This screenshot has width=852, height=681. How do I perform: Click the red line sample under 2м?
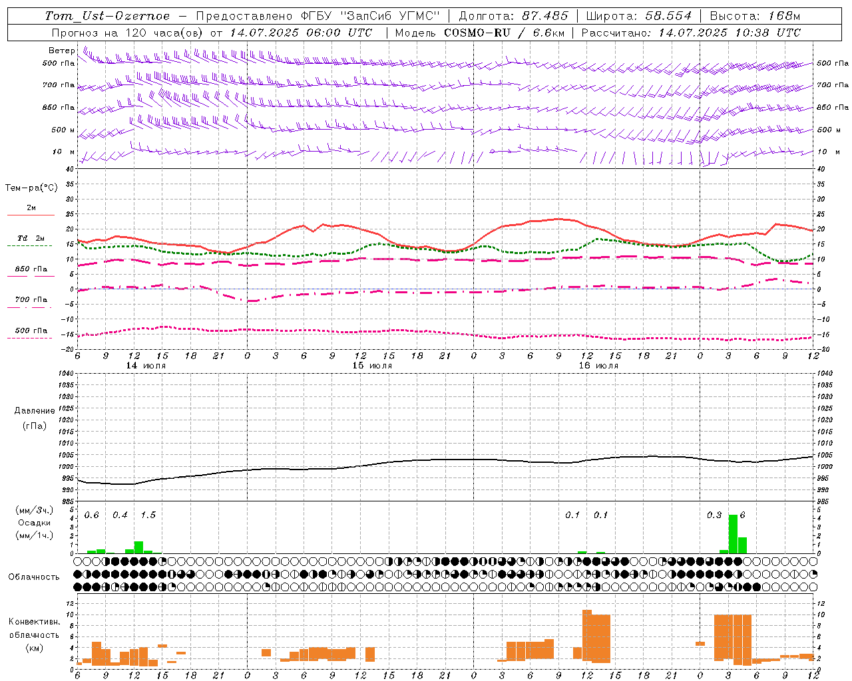(x=31, y=215)
